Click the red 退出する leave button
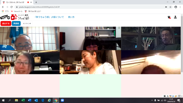The height and width of the screenshot is (103, 183). (6, 23)
